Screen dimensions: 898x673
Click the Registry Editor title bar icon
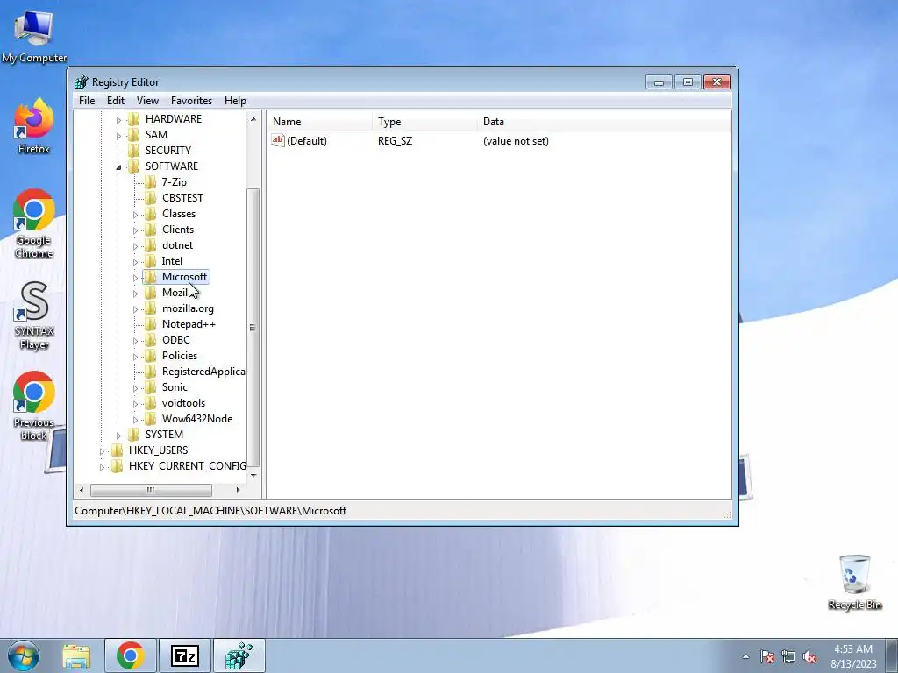(82, 81)
